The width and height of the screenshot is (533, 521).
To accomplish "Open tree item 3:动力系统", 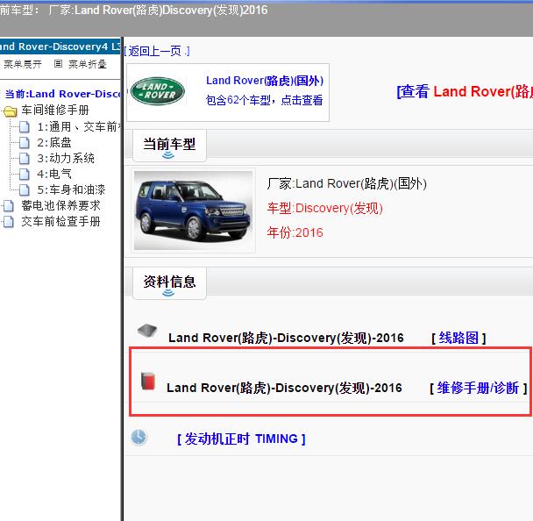I will pyautogui.click(x=66, y=158).
